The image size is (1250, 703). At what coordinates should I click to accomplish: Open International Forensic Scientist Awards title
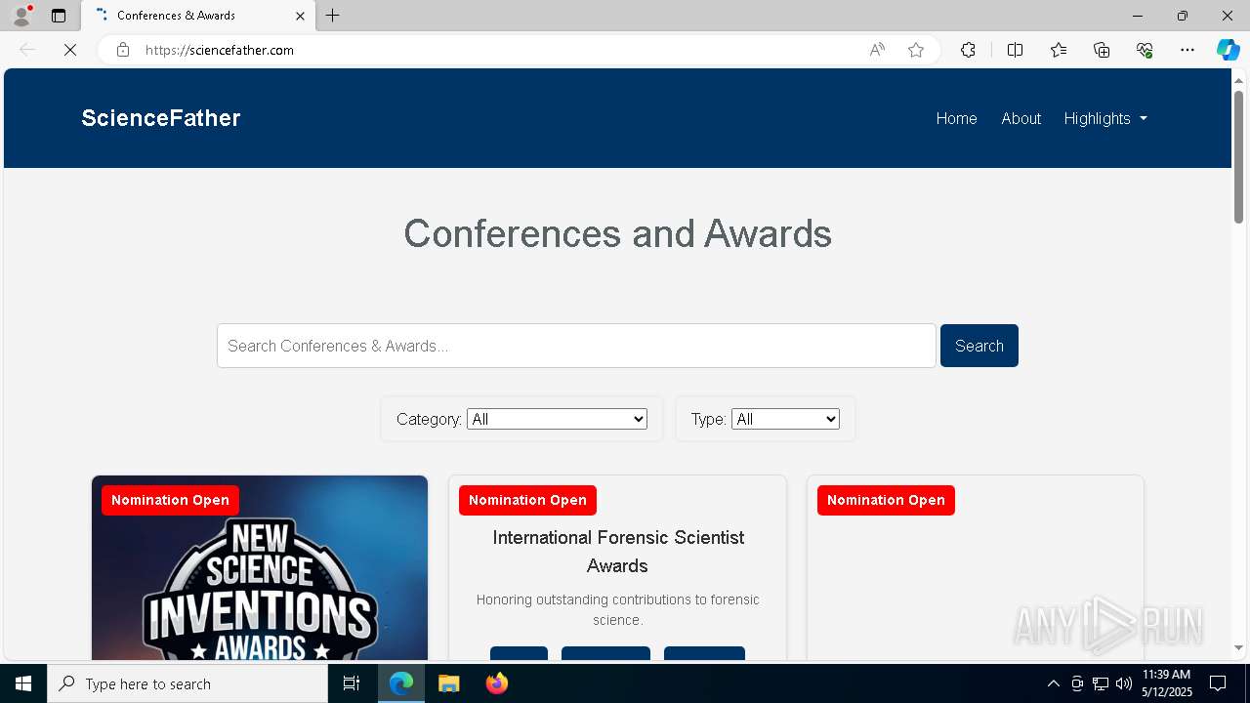tap(618, 552)
